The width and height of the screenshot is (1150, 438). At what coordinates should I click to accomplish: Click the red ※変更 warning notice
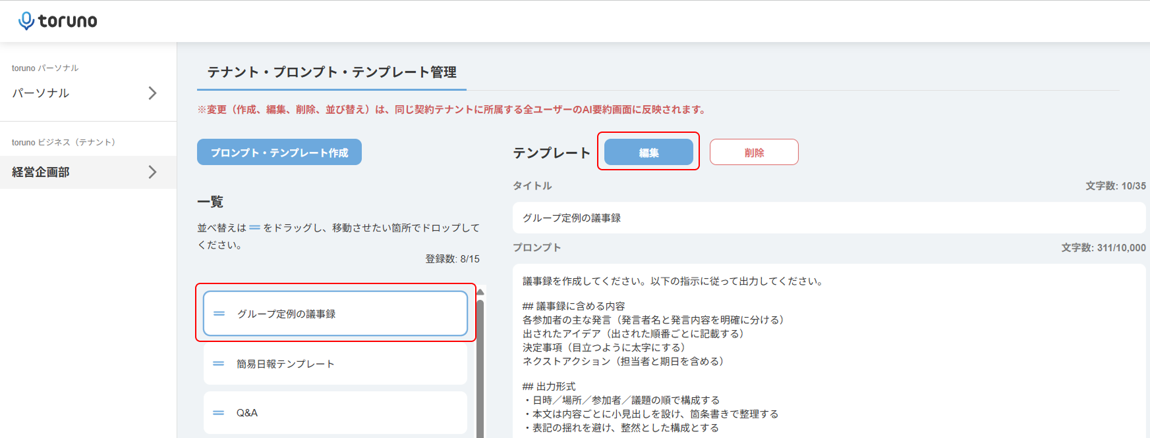pos(452,109)
